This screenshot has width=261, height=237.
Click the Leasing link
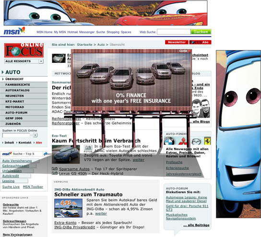[8, 181]
